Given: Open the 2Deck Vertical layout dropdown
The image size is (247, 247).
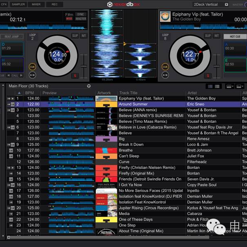Looking at the screenshot, I should click(x=226, y=5).
